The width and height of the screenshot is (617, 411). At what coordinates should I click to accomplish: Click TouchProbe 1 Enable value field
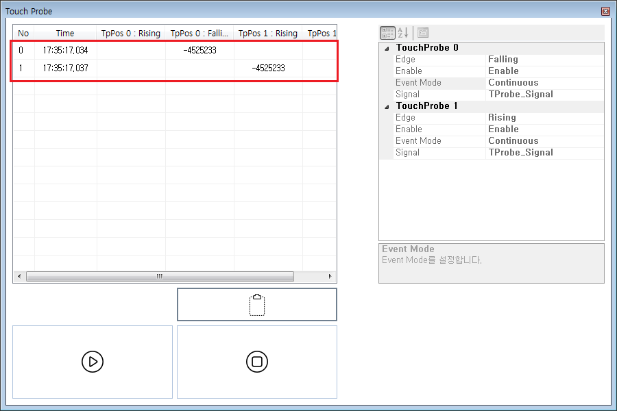544,129
